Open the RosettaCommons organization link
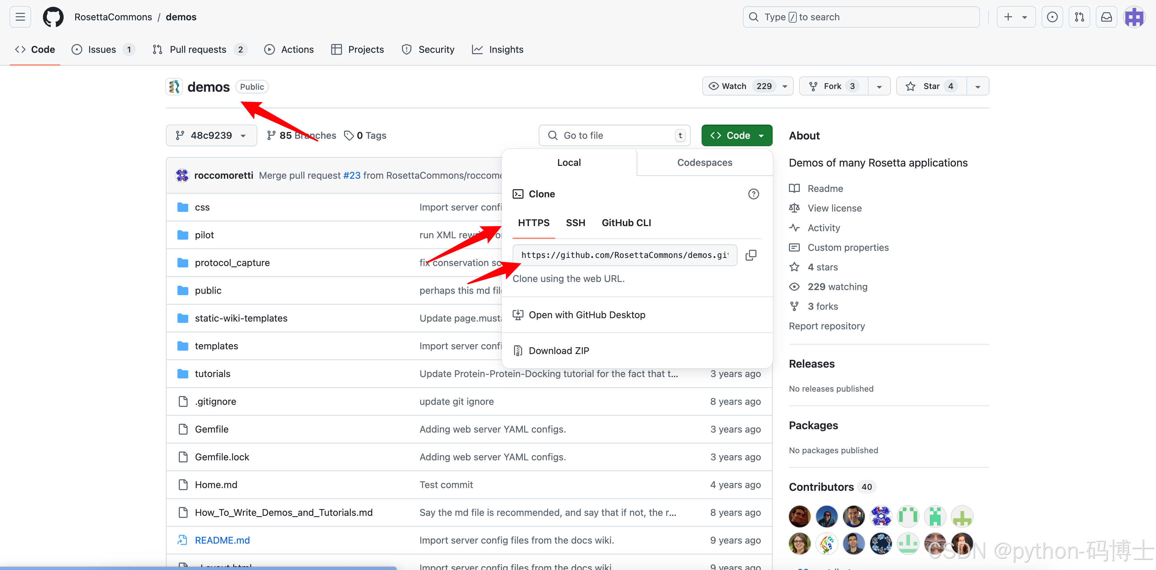1156x570 pixels. tap(113, 17)
